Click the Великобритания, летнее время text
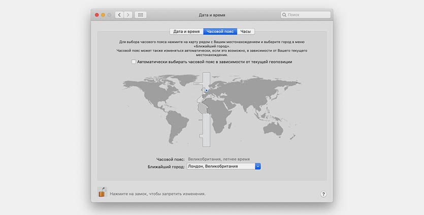The image size is (424, 215). pyautogui.click(x=219, y=159)
